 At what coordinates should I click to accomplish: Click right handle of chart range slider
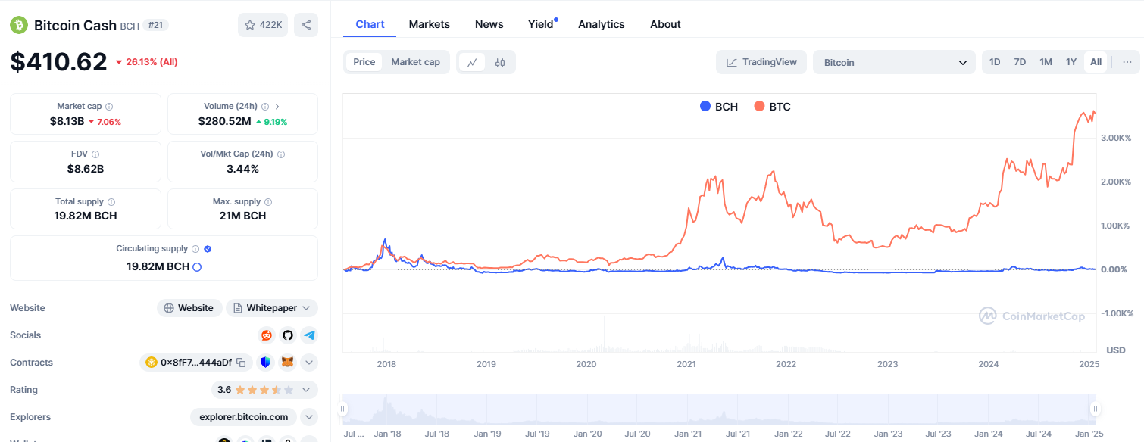tap(1095, 409)
